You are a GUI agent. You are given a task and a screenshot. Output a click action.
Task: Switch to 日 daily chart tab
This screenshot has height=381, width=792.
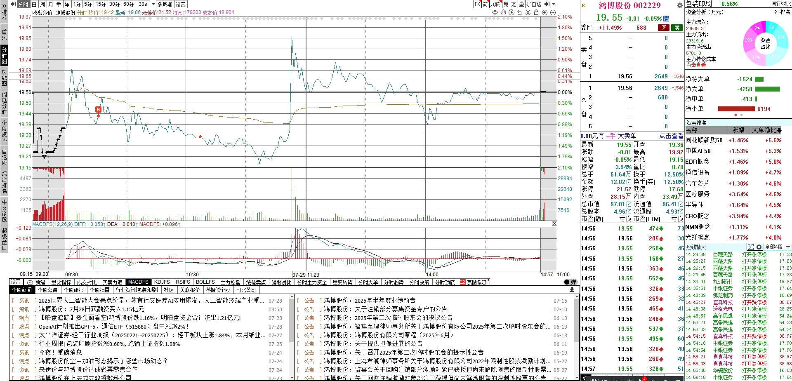(34, 4)
